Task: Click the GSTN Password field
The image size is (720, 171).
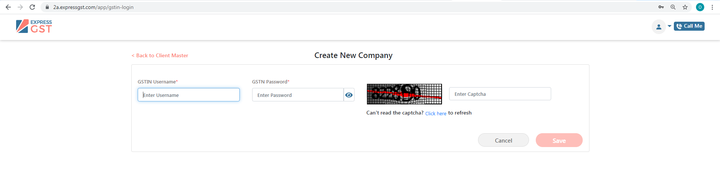Action: coord(298,95)
